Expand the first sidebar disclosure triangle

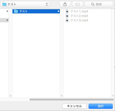[7, 11]
